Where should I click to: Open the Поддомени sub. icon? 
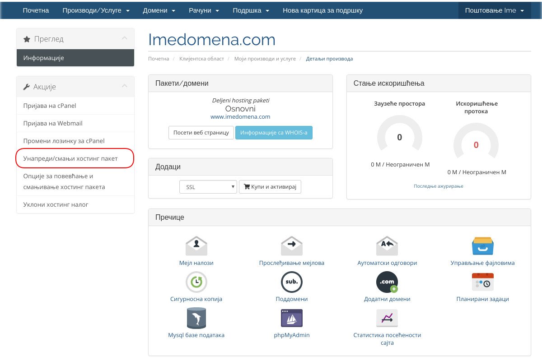pyautogui.click(x=292, y=282)
